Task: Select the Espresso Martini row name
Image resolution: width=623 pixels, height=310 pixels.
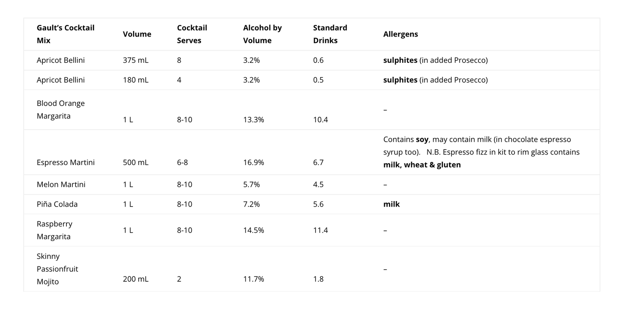Action: [x=66, y=162]
